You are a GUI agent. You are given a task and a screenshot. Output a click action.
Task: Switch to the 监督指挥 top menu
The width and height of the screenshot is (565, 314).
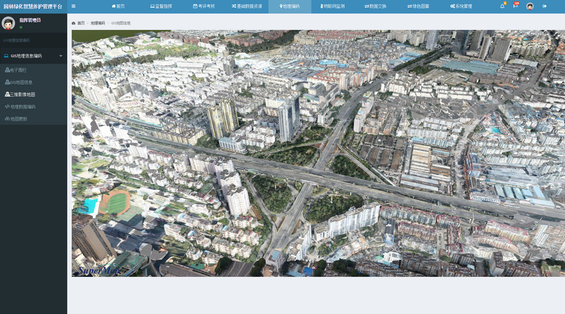(x=161, y=6)
